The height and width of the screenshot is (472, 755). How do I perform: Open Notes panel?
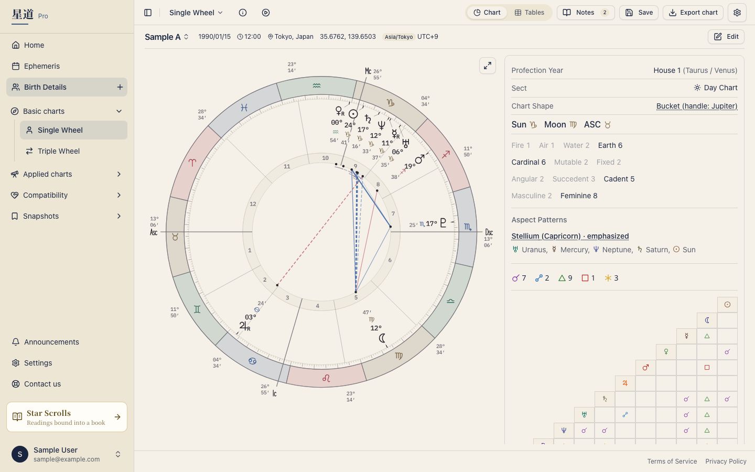point(586,13)
